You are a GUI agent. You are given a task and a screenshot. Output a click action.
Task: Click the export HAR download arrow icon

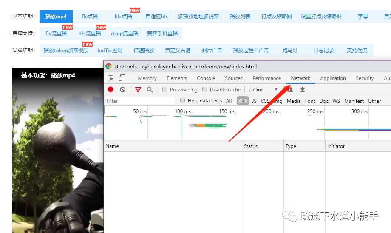point(303,89)
